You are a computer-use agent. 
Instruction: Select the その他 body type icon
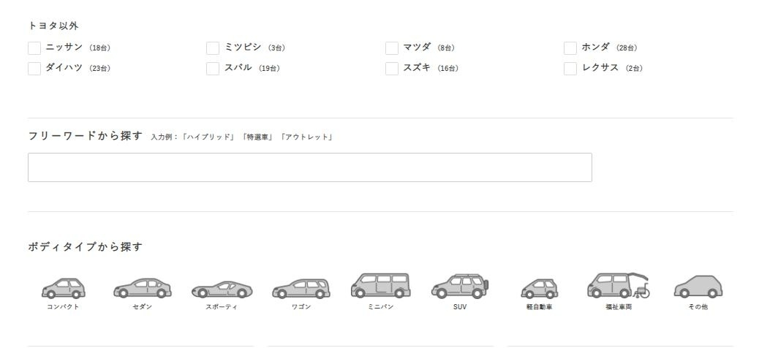[698, 287]
